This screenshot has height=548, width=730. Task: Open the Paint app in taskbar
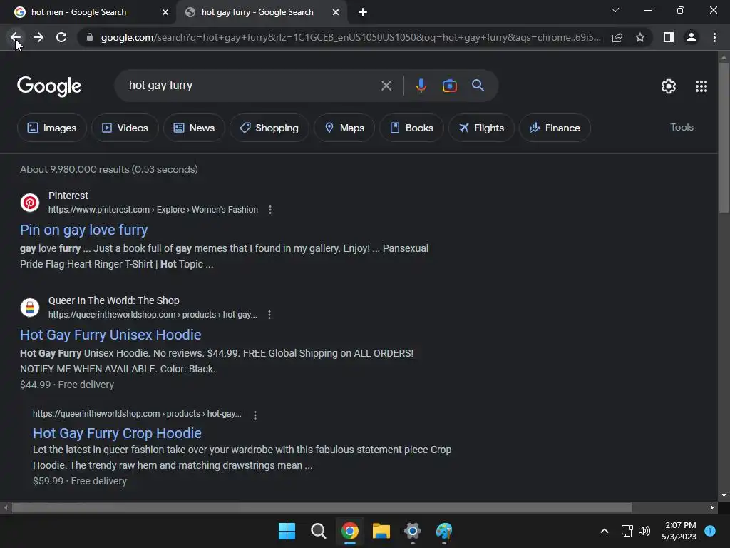pyautogui.click(x=443, y=531)
